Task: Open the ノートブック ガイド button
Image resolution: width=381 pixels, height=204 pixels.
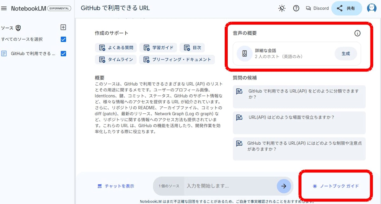Action: (336, 186)
